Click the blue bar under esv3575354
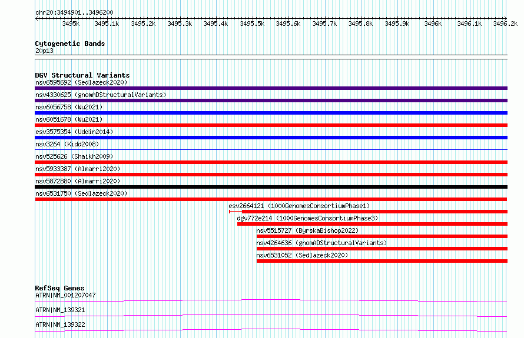This screenshot has width=524, height=338. click(271, 138)
